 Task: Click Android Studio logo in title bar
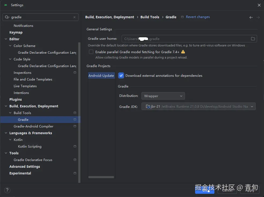6,5
